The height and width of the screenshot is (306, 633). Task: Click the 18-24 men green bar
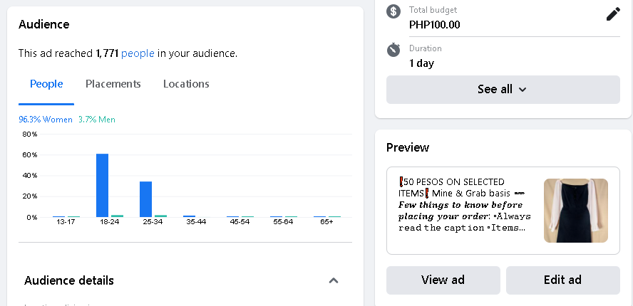117,216
